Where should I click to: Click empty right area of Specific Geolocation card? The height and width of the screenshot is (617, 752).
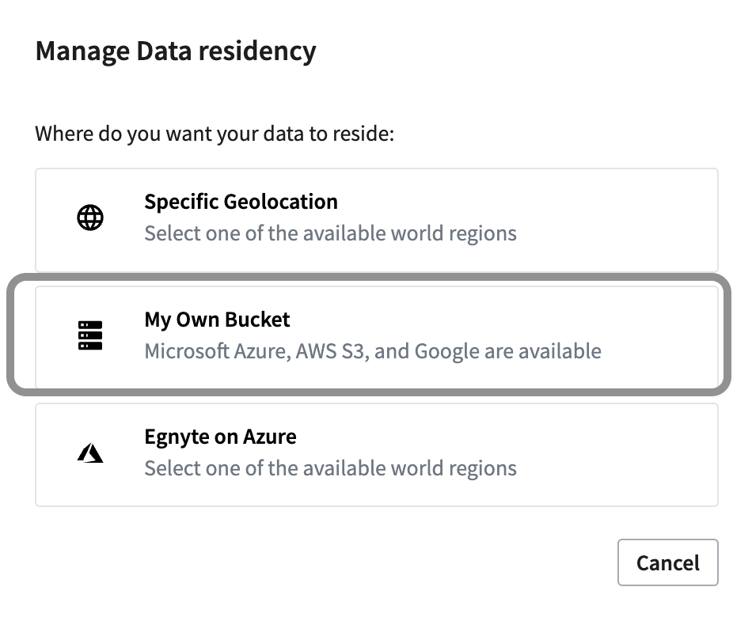[x=633, y=220]
